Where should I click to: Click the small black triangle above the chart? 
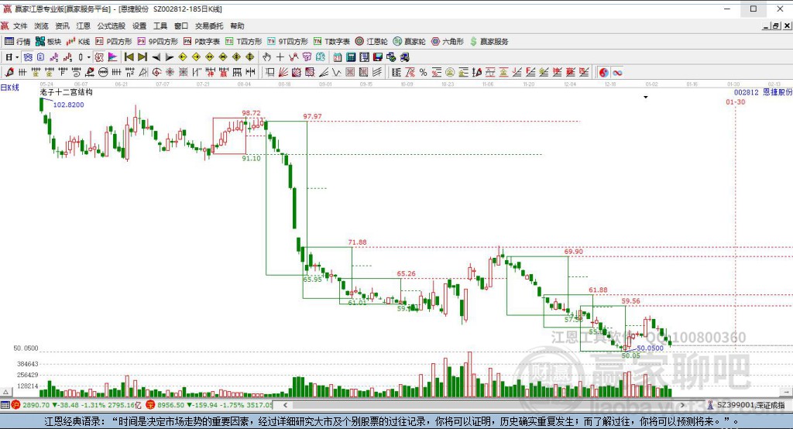click(x=645, y=97)
